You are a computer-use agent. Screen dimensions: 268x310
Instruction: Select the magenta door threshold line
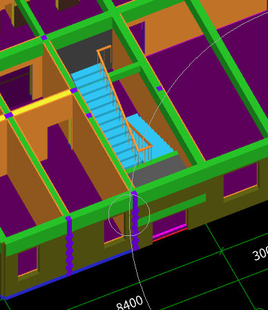point(170,232)
